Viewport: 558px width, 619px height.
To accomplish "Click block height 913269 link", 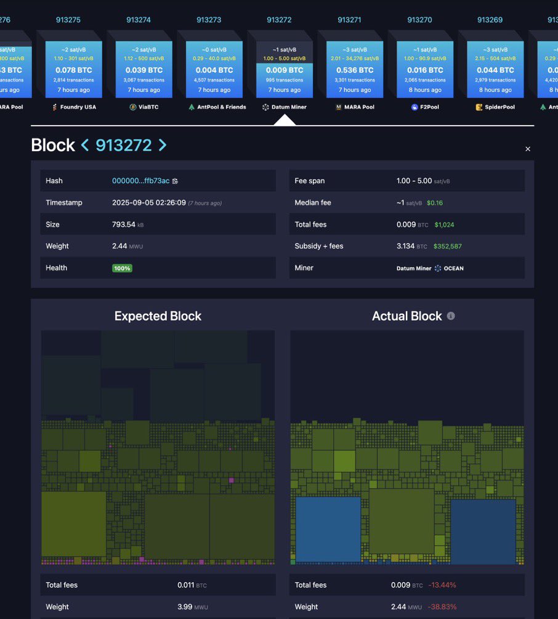I will click(x=490, y=20).
